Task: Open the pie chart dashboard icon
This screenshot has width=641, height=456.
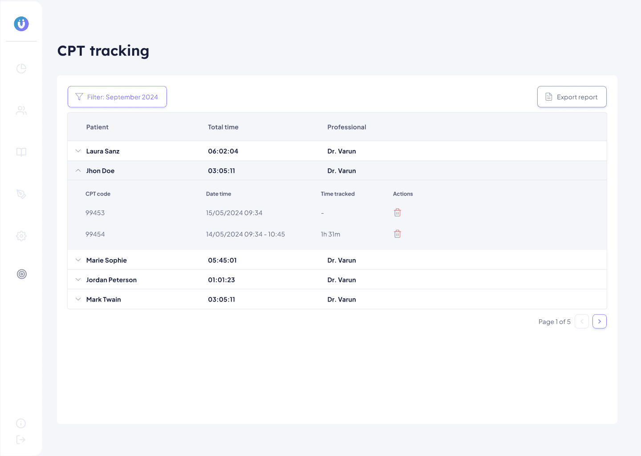Action: coord(21,69)
